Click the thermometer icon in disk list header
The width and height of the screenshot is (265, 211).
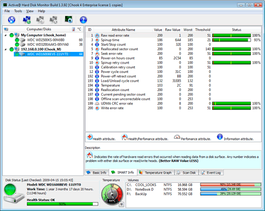click(73, 29)
